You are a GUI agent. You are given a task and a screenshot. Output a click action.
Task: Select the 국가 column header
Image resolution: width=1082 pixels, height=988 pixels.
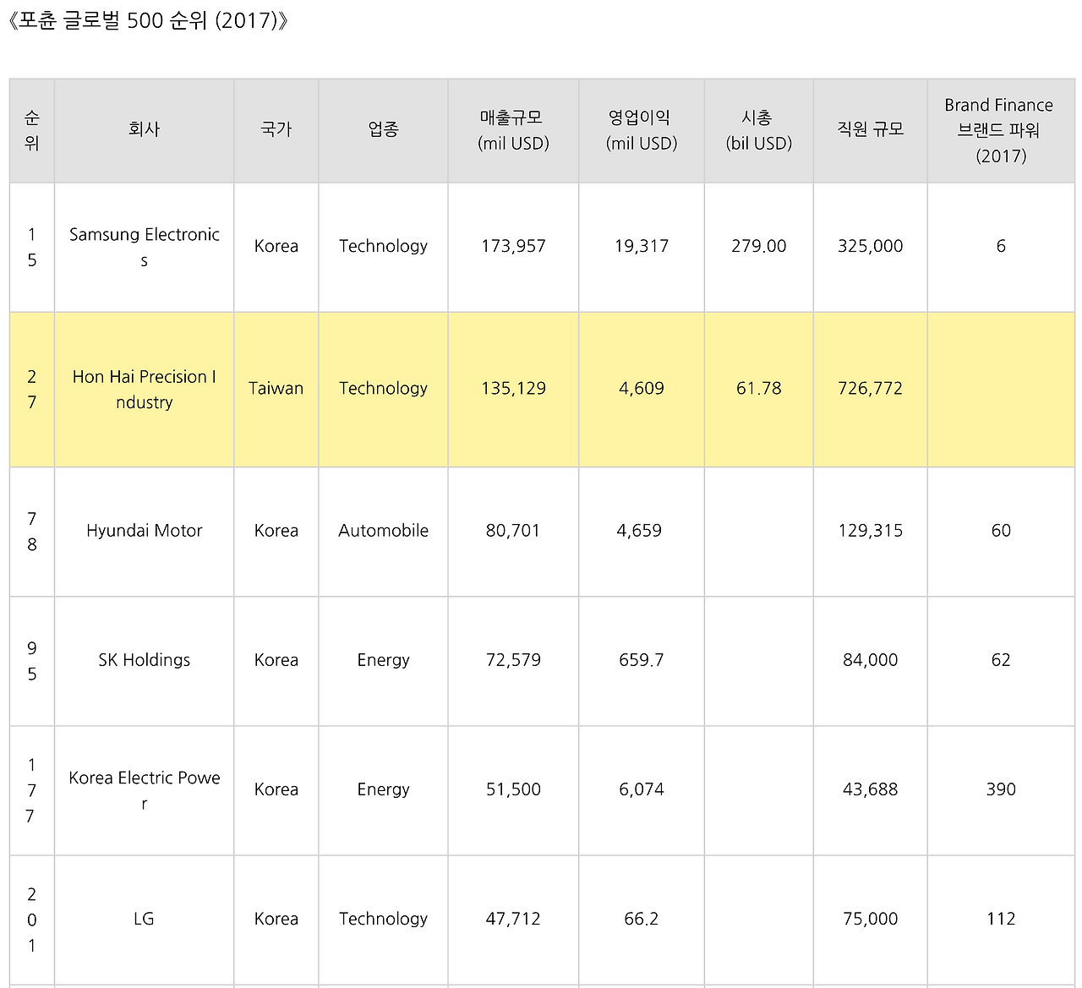click(276, 131)
